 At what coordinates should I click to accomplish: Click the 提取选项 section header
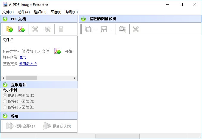(39, 84)
